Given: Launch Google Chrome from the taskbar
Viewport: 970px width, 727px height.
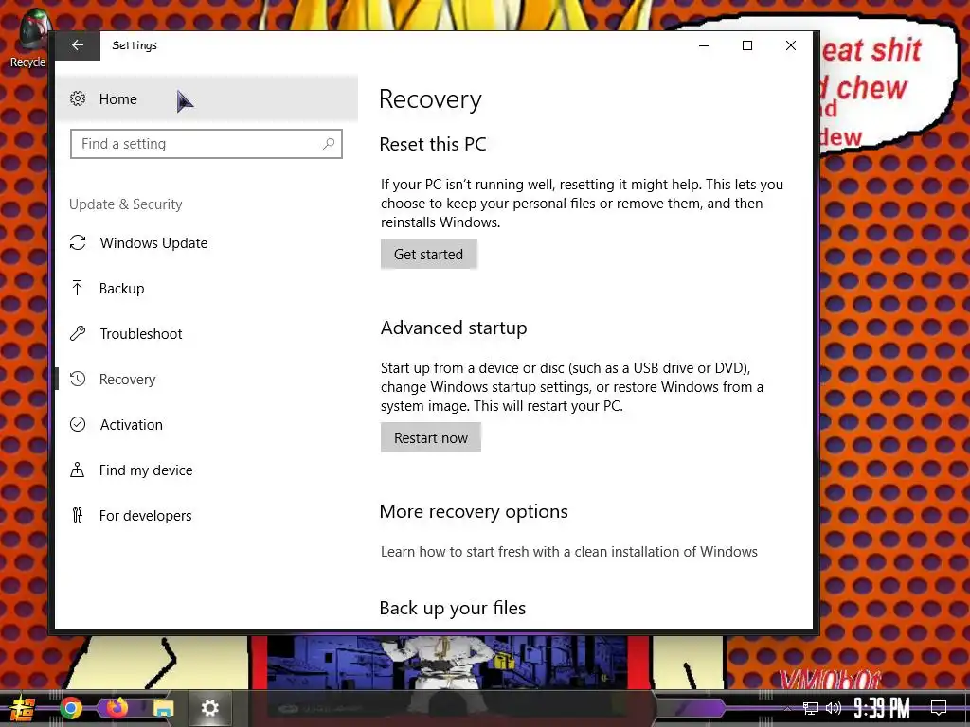Looking at the screenshot, I should 71,708.
